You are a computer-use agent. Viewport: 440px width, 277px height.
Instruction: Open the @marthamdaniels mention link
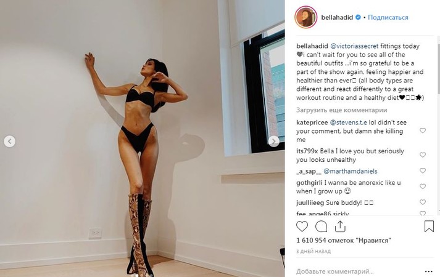click(x=350, y=171)
